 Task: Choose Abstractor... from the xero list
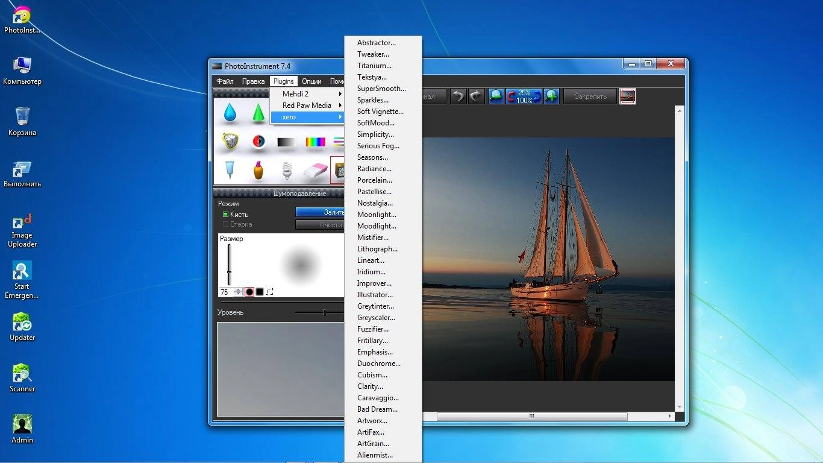click(383, 43)
